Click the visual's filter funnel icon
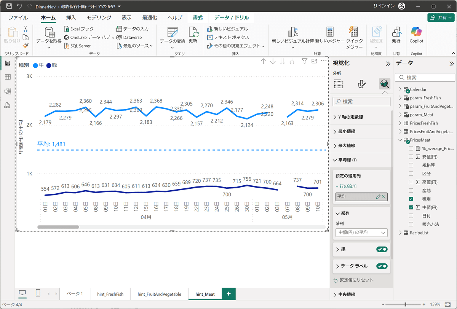This screenshot has width=457, height=309. pyautogui.click(x=304, y=61)
